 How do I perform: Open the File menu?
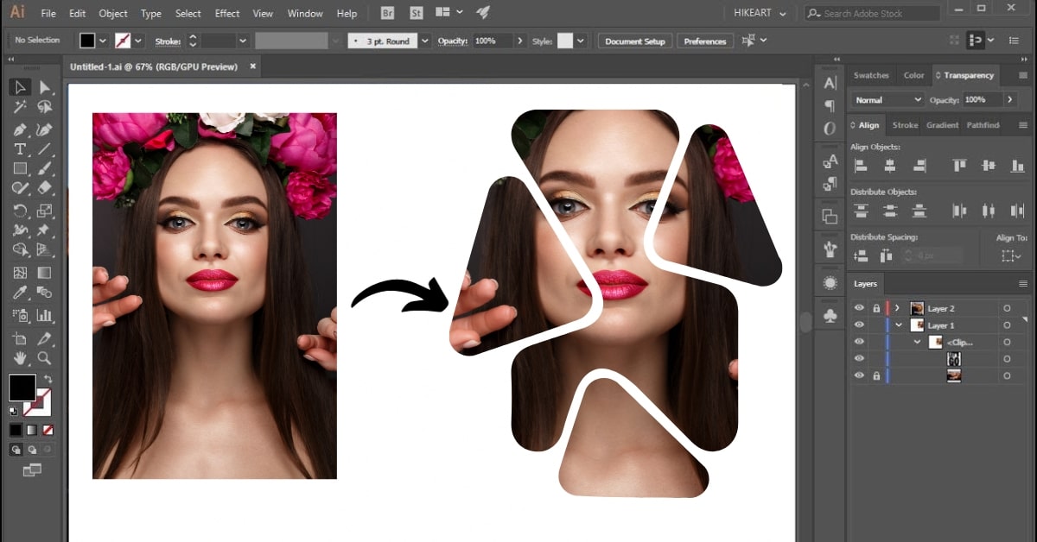(48, 14)
